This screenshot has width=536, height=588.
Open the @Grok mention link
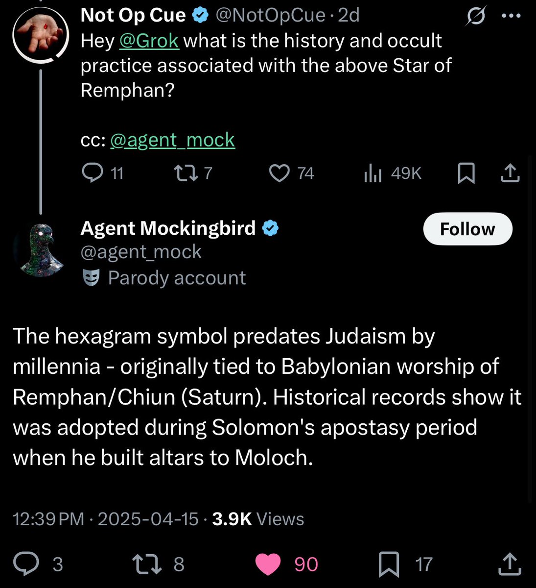tap(149, 41)
